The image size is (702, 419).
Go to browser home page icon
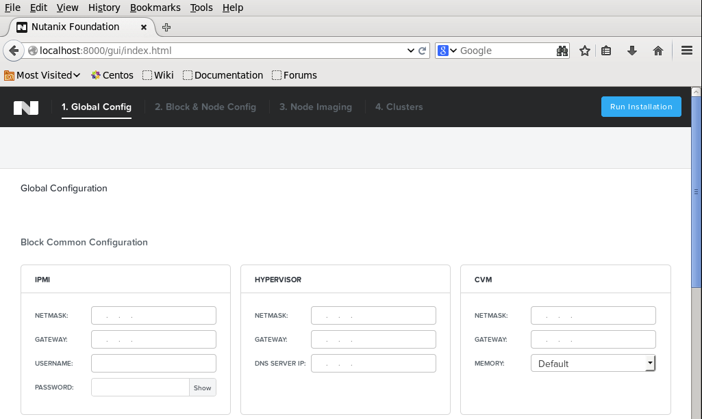pyautogui.click(x=657, y=51)
